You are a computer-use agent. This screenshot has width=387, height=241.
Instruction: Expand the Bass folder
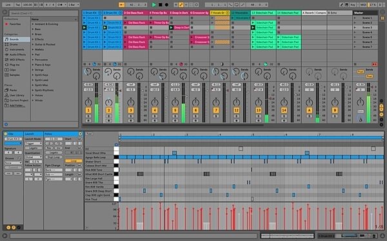click(x=33, y=30)
